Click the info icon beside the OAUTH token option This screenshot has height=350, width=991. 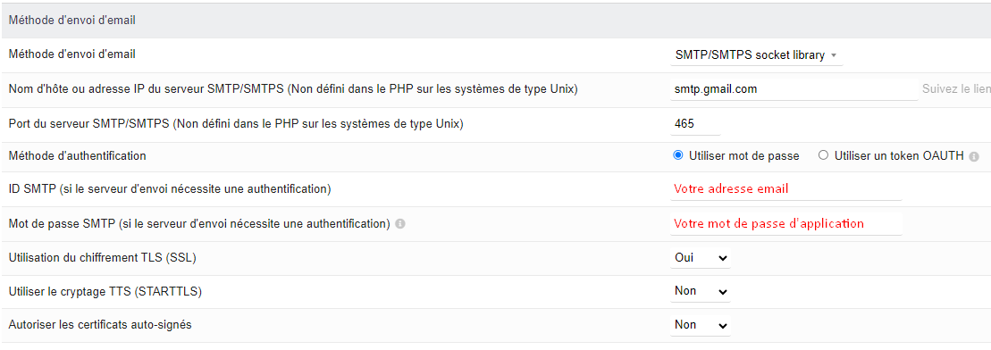(974, 156)
